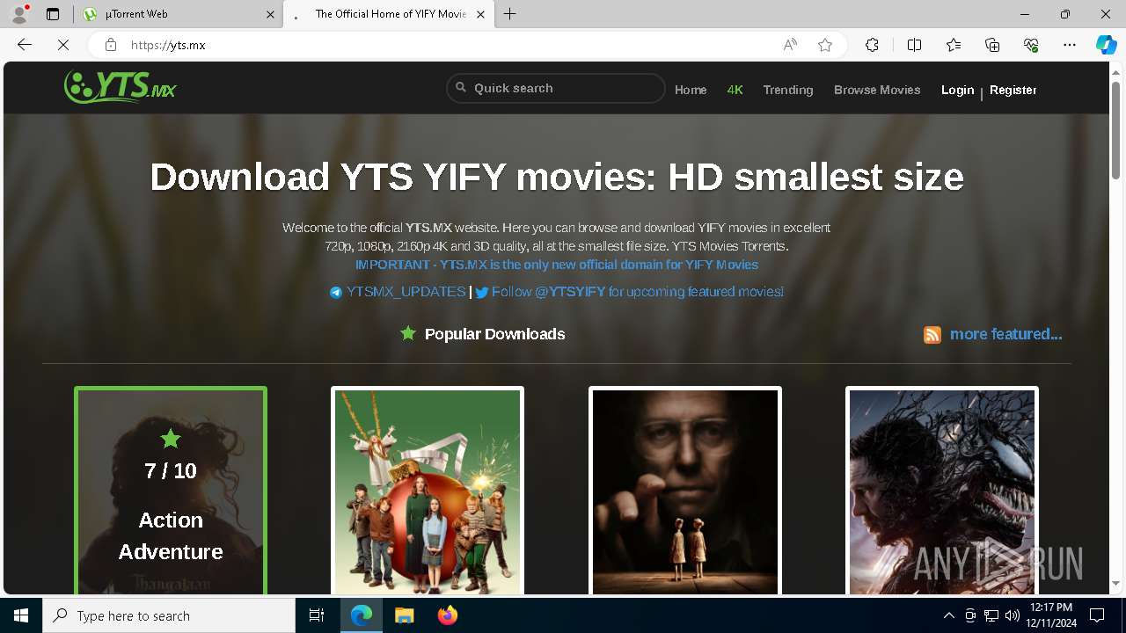Open the Trending menu item

pyautogui.click(x=788, y=90)
